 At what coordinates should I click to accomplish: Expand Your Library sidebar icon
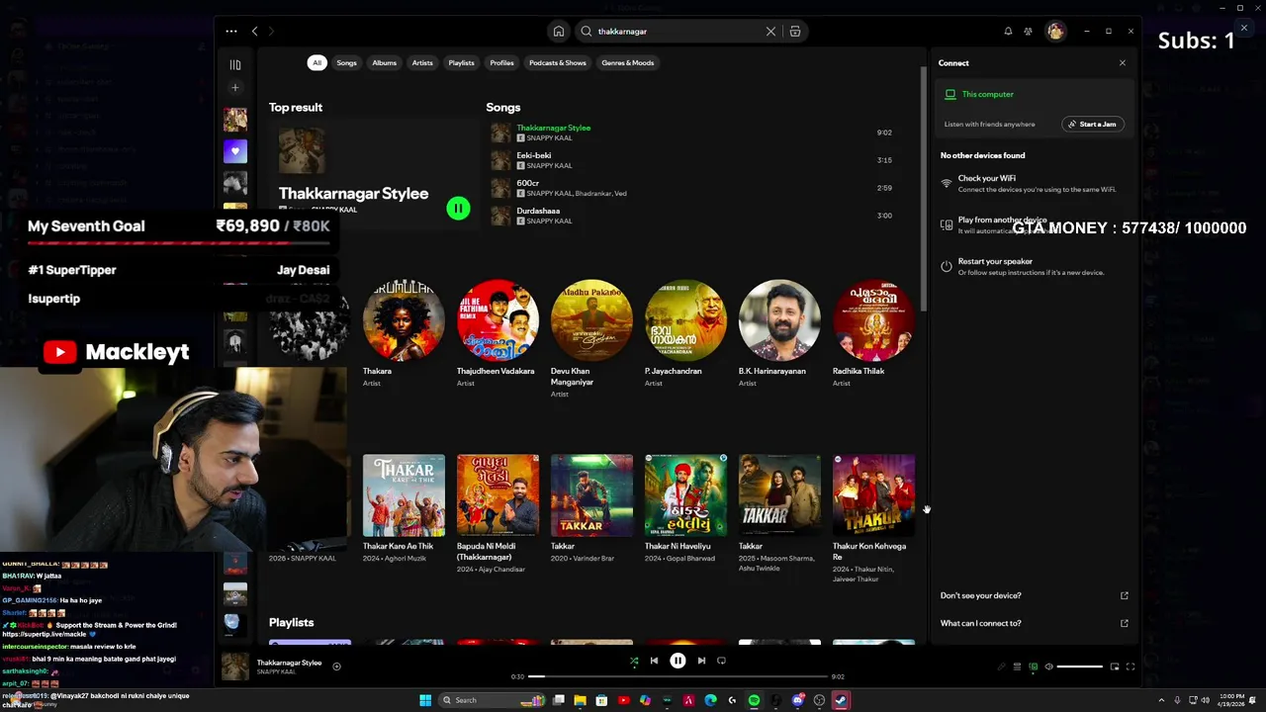click(x=235, y=65)
